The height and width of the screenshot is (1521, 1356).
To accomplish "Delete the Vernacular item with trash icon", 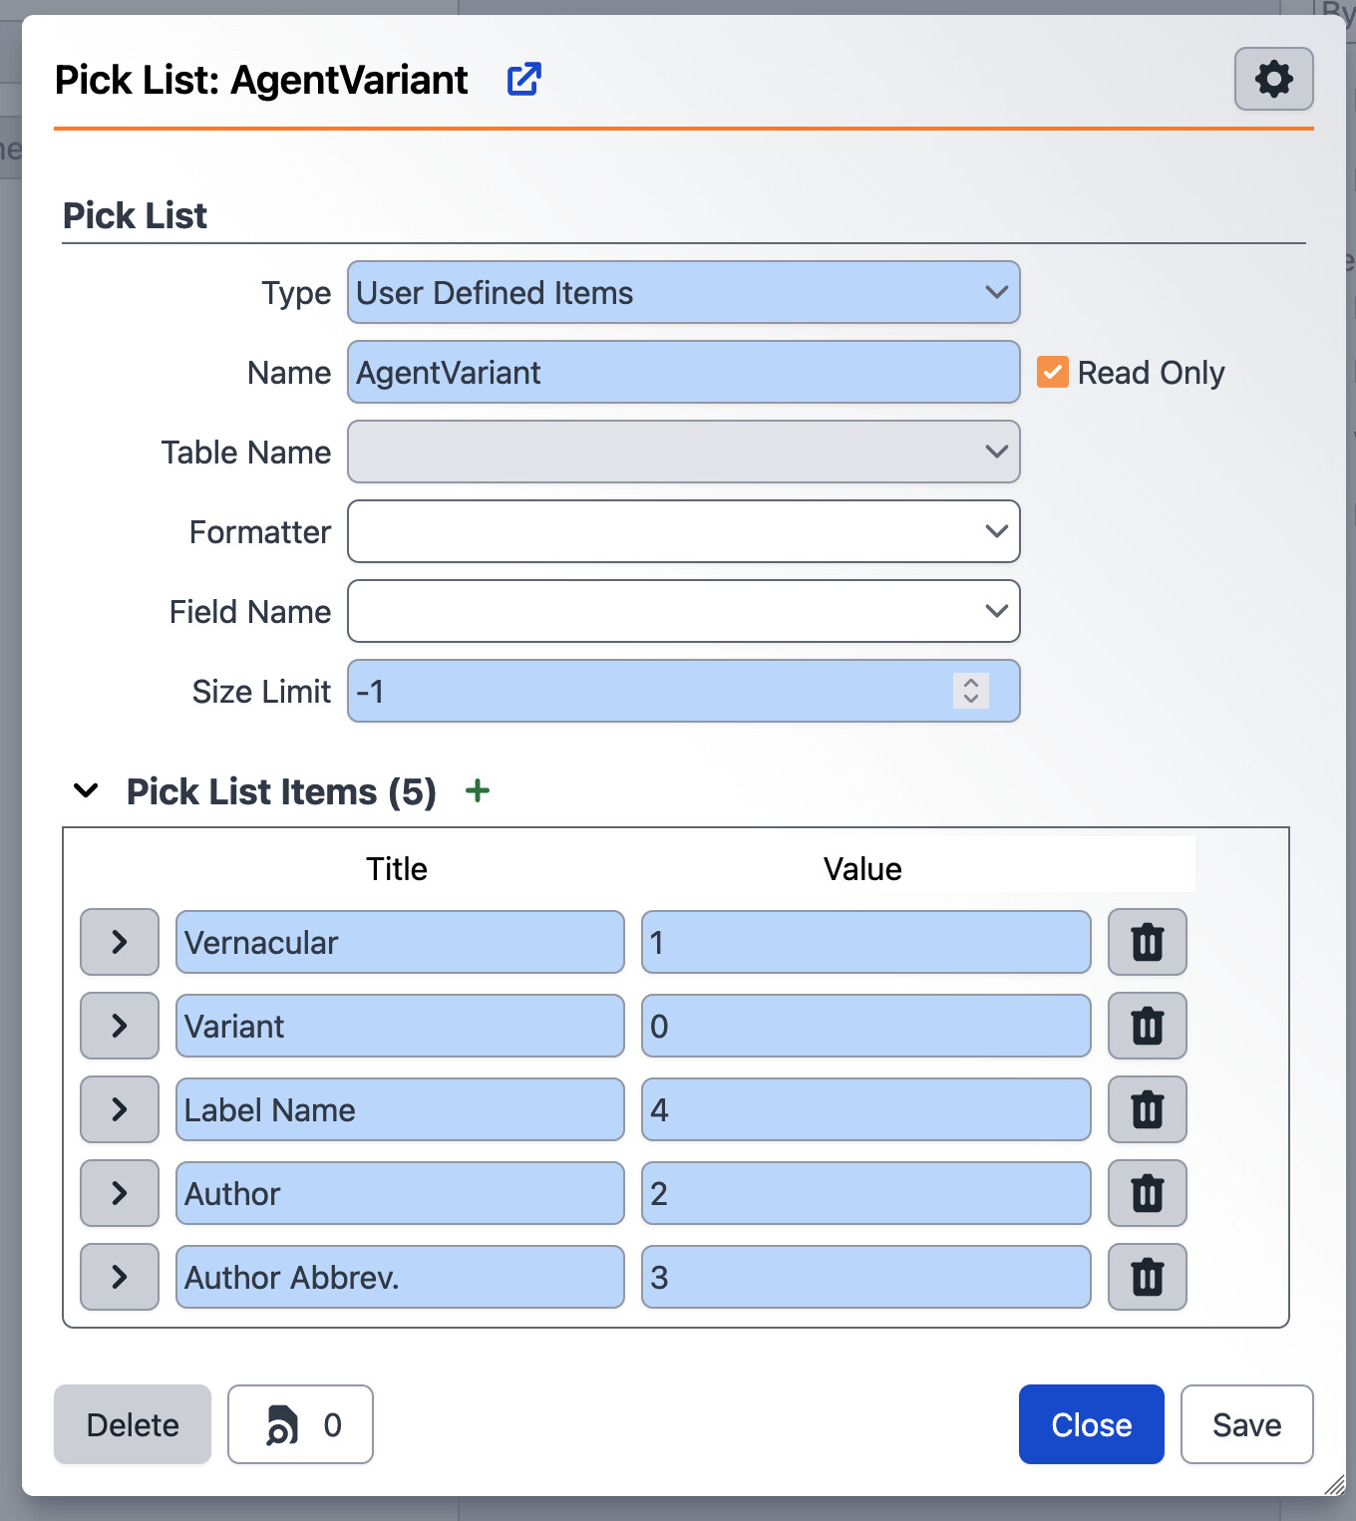I will 1147,942.
